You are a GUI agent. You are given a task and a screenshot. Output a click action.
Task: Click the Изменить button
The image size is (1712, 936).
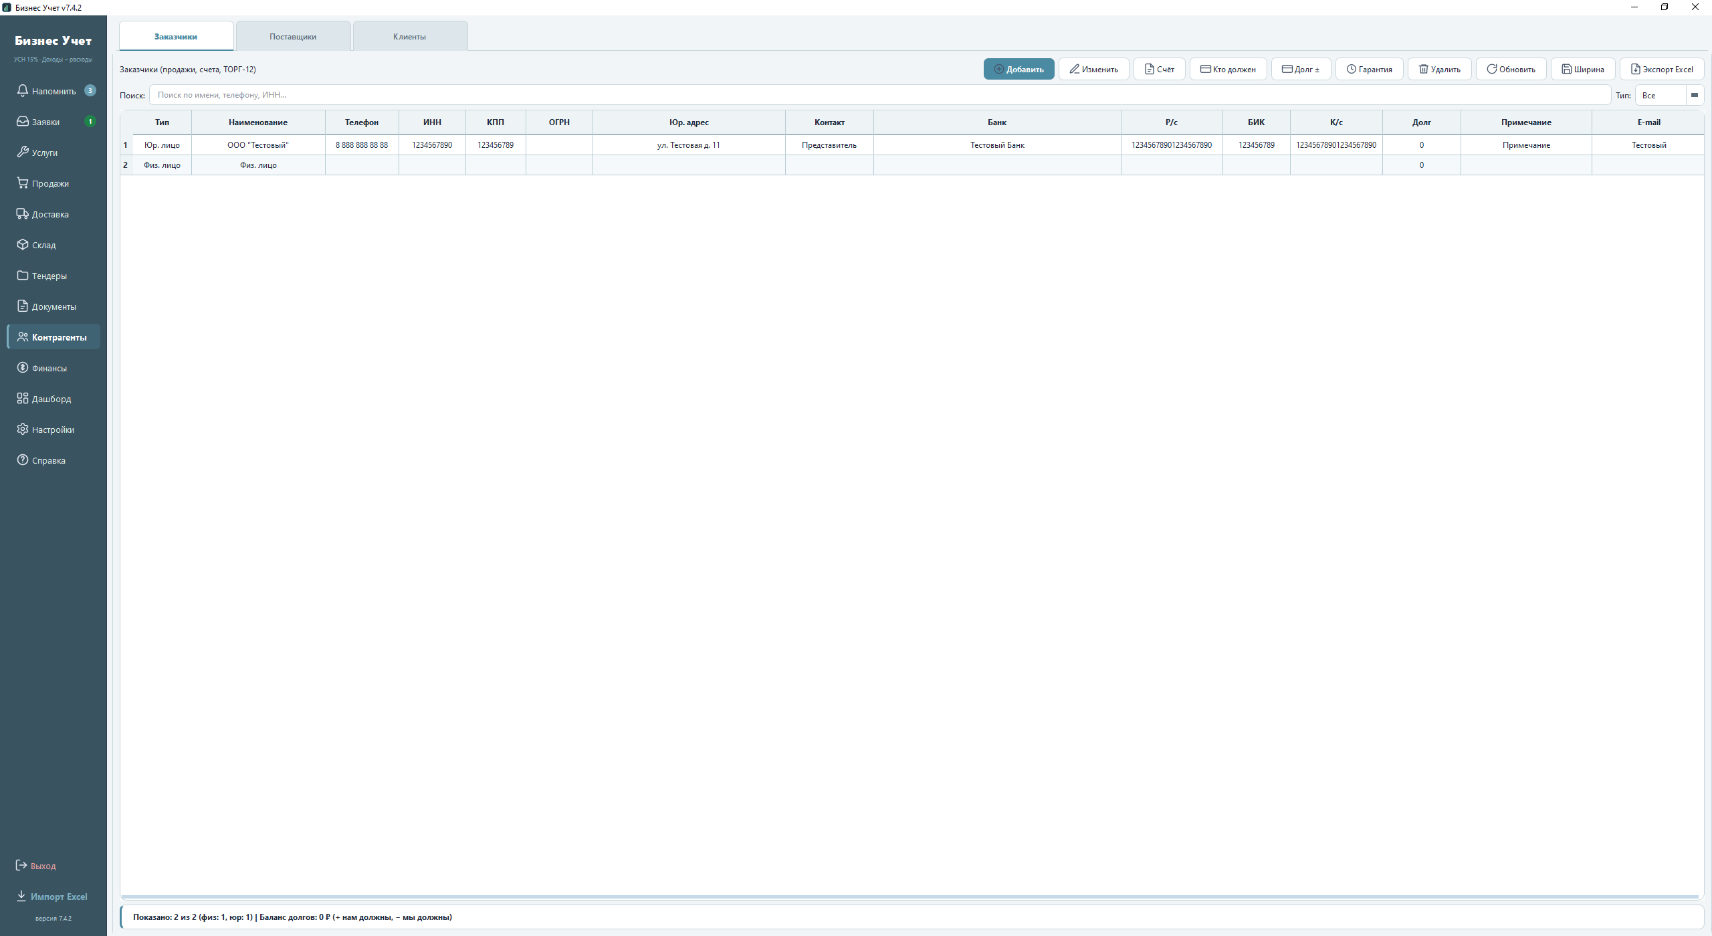1093,69
